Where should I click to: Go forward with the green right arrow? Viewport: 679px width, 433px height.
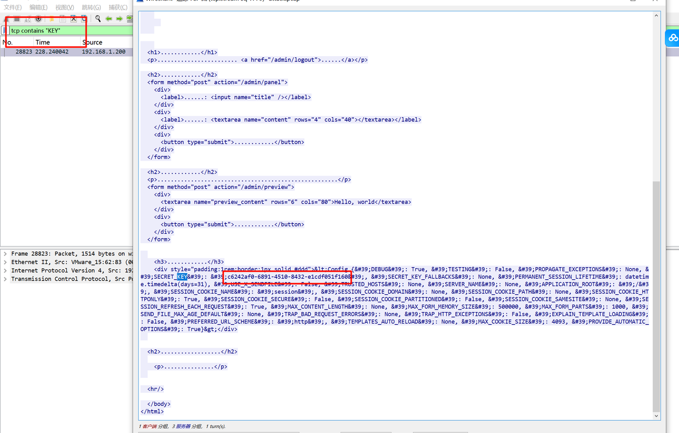pyautogui.click(x=119, y=19)
